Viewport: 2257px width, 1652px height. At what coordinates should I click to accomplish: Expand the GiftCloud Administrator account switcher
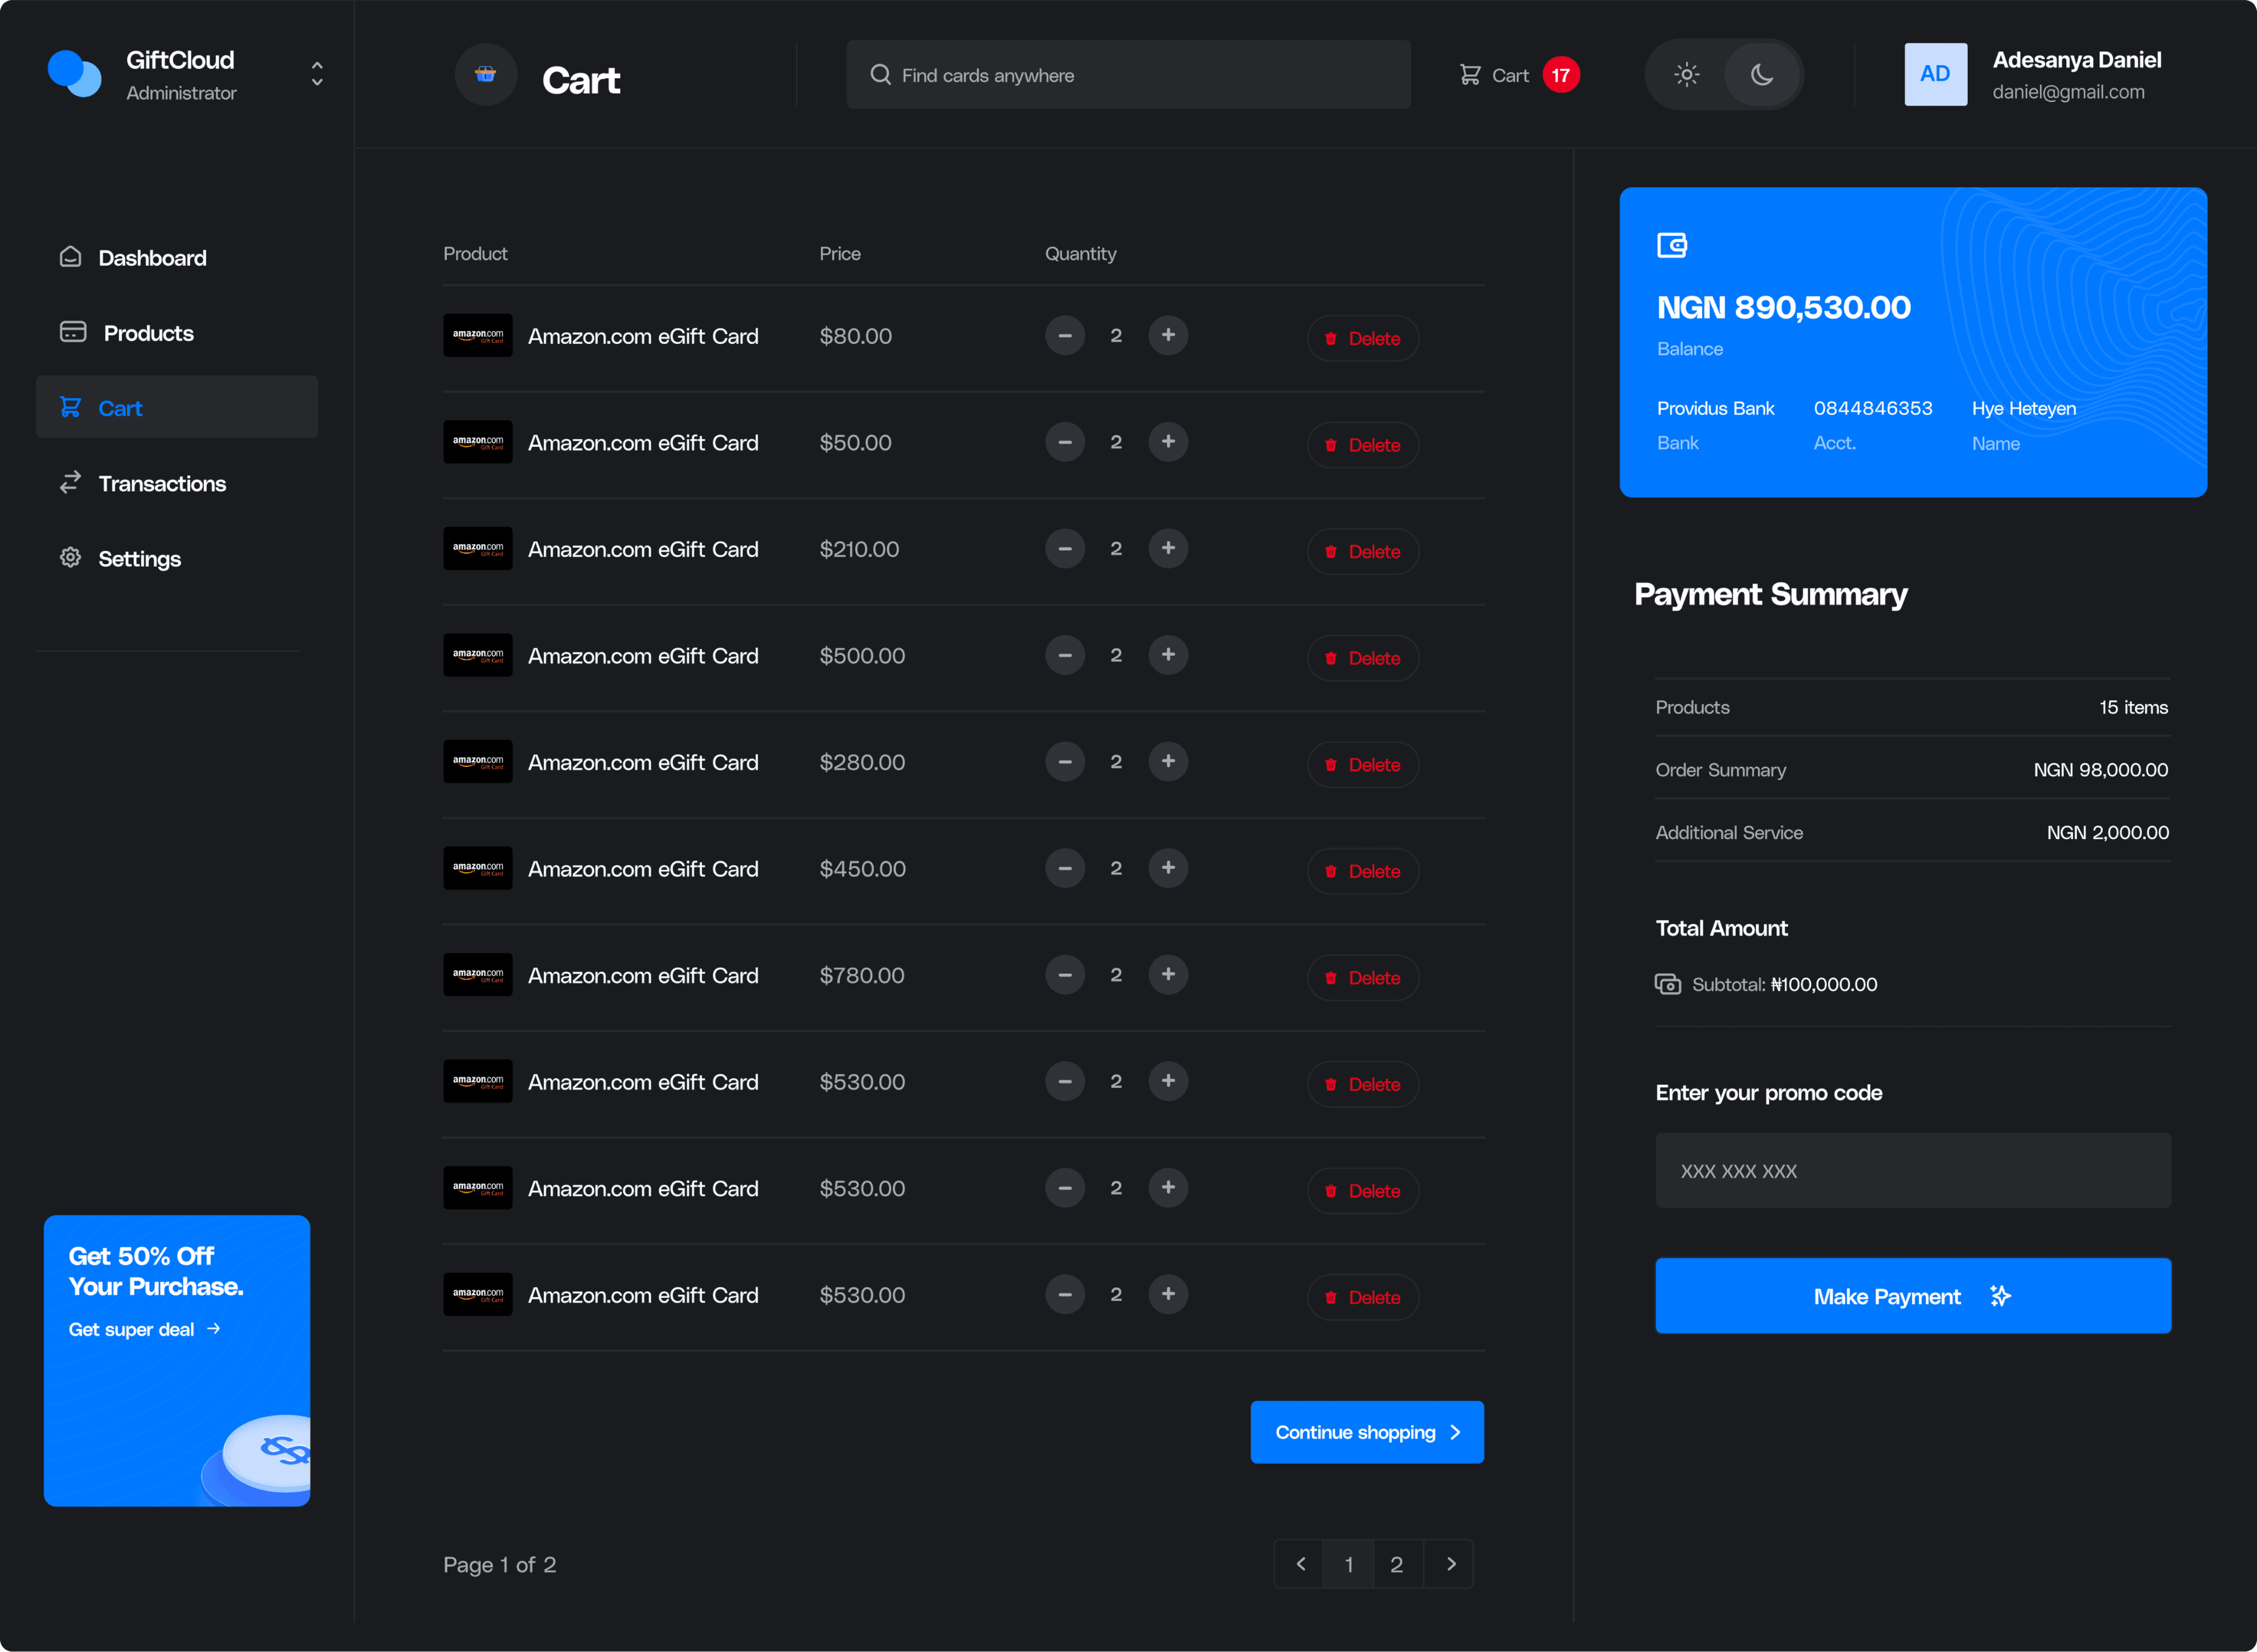317,74
